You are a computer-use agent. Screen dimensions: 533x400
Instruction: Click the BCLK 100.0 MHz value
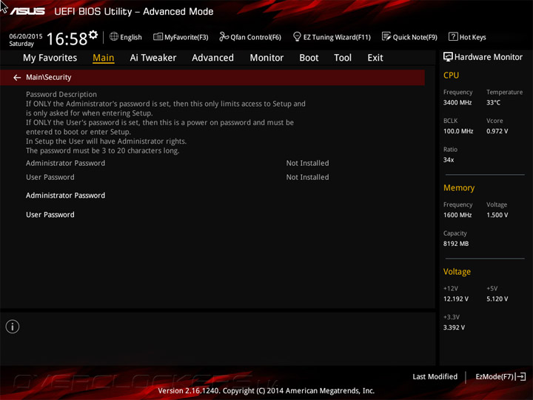pos(458,131)
